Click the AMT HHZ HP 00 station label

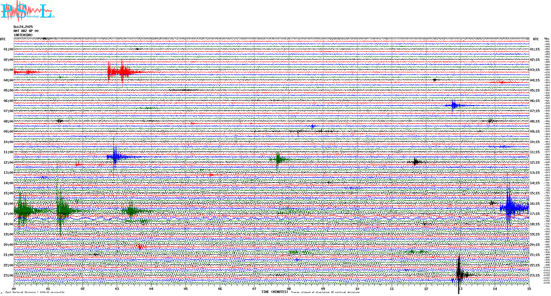pos(26,31)
